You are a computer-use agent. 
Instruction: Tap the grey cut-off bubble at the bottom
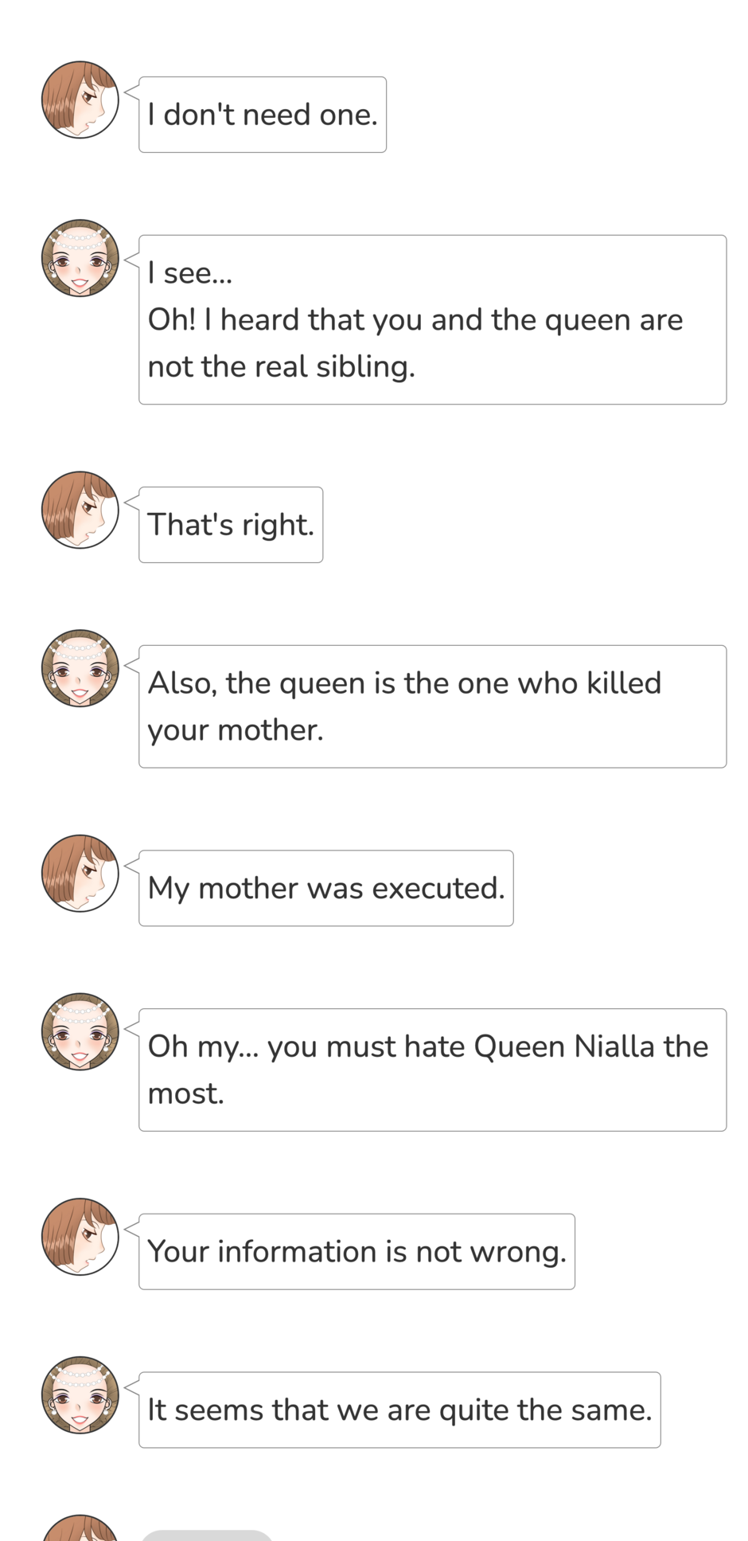pyautogui.click(x=207, y=1535)
